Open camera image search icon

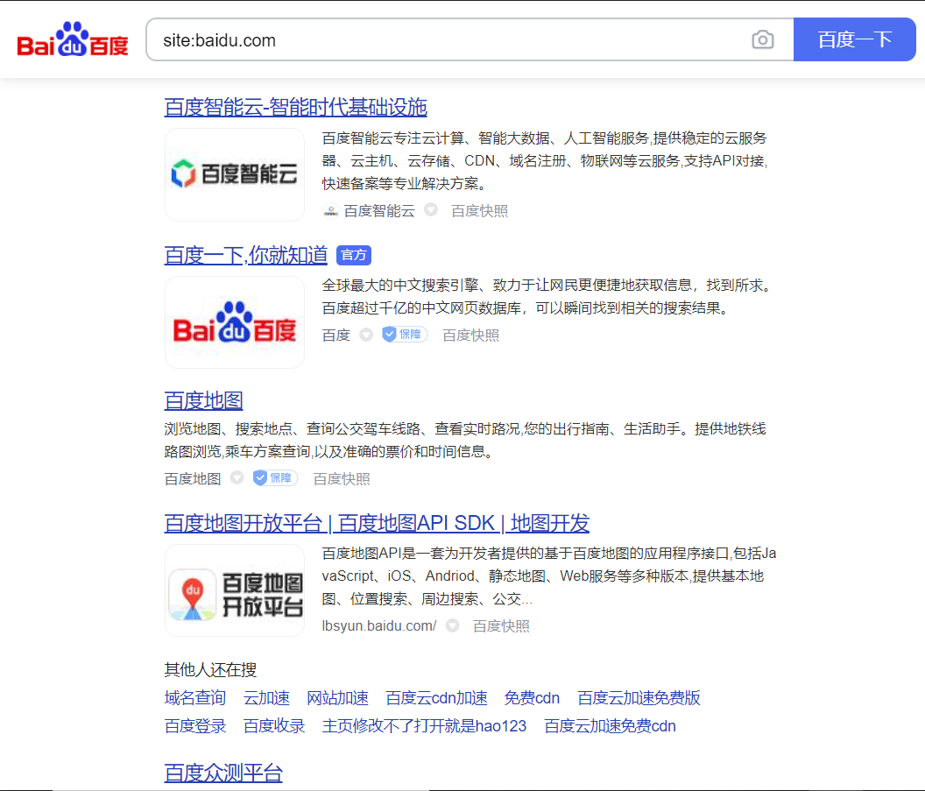coord(763,39)
